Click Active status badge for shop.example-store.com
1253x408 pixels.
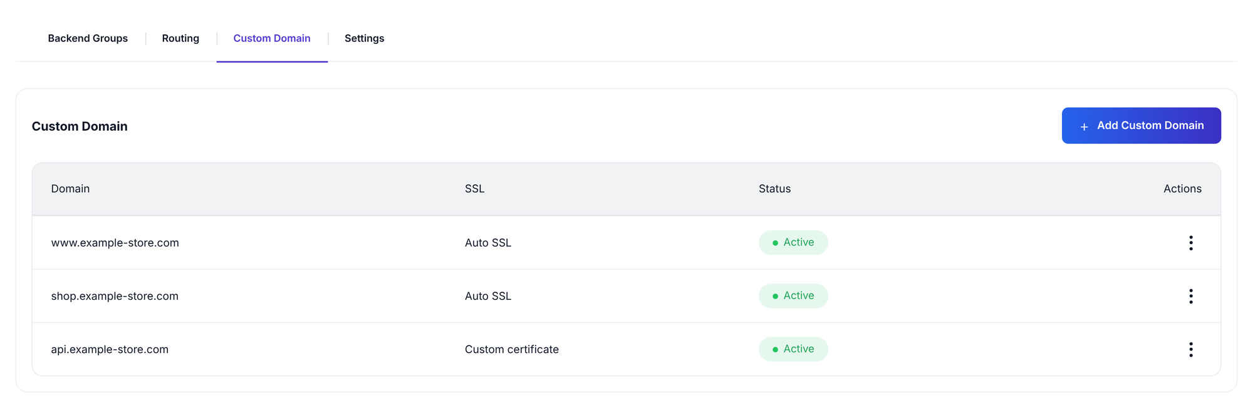793,296
